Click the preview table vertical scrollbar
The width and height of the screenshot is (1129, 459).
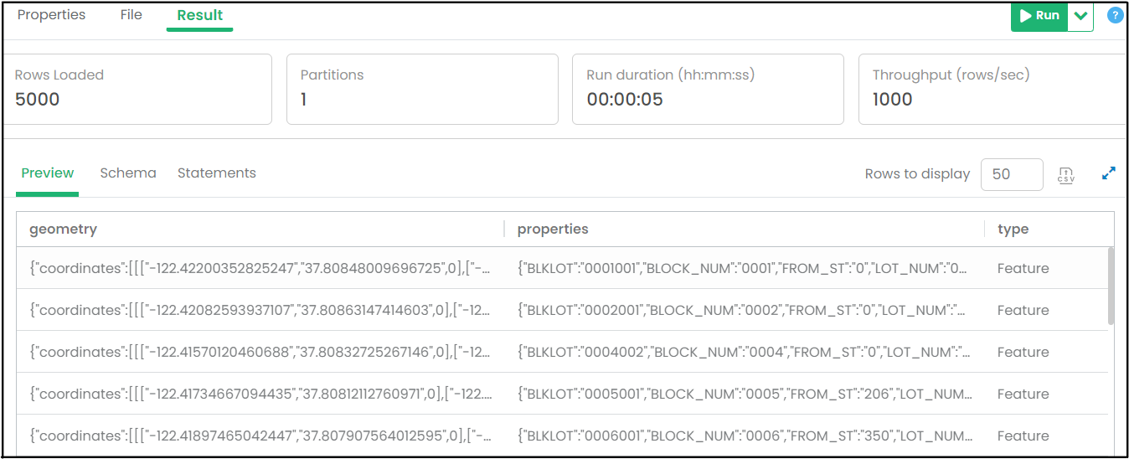tap(1111, 286)
